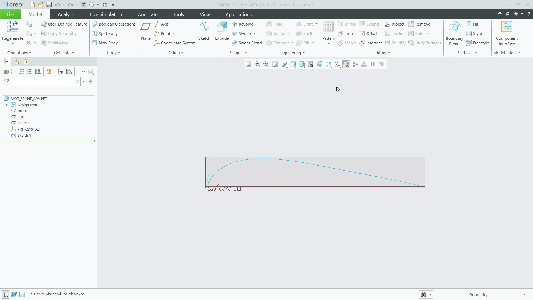Open Component Interface
Viewport: 533px width, 300px height.
pos(507,33)
